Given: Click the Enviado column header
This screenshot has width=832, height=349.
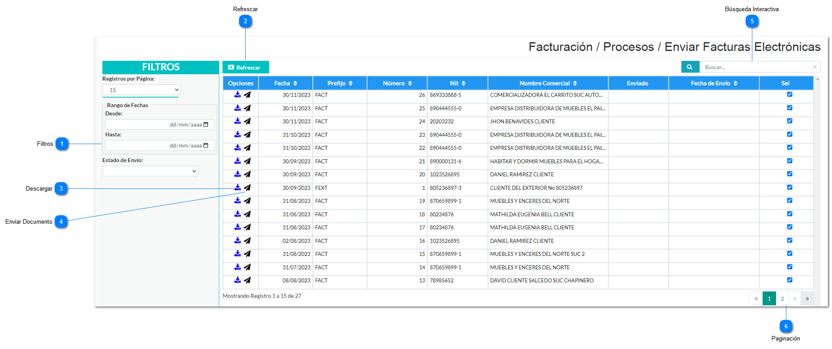Looking at the screenshot, I should tap(638, 83).
